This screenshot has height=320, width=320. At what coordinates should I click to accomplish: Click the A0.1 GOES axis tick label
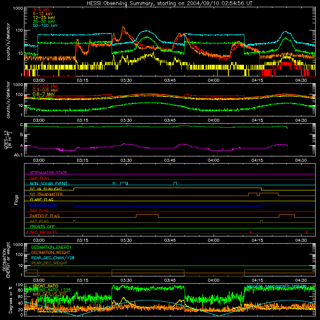[18, 155]
